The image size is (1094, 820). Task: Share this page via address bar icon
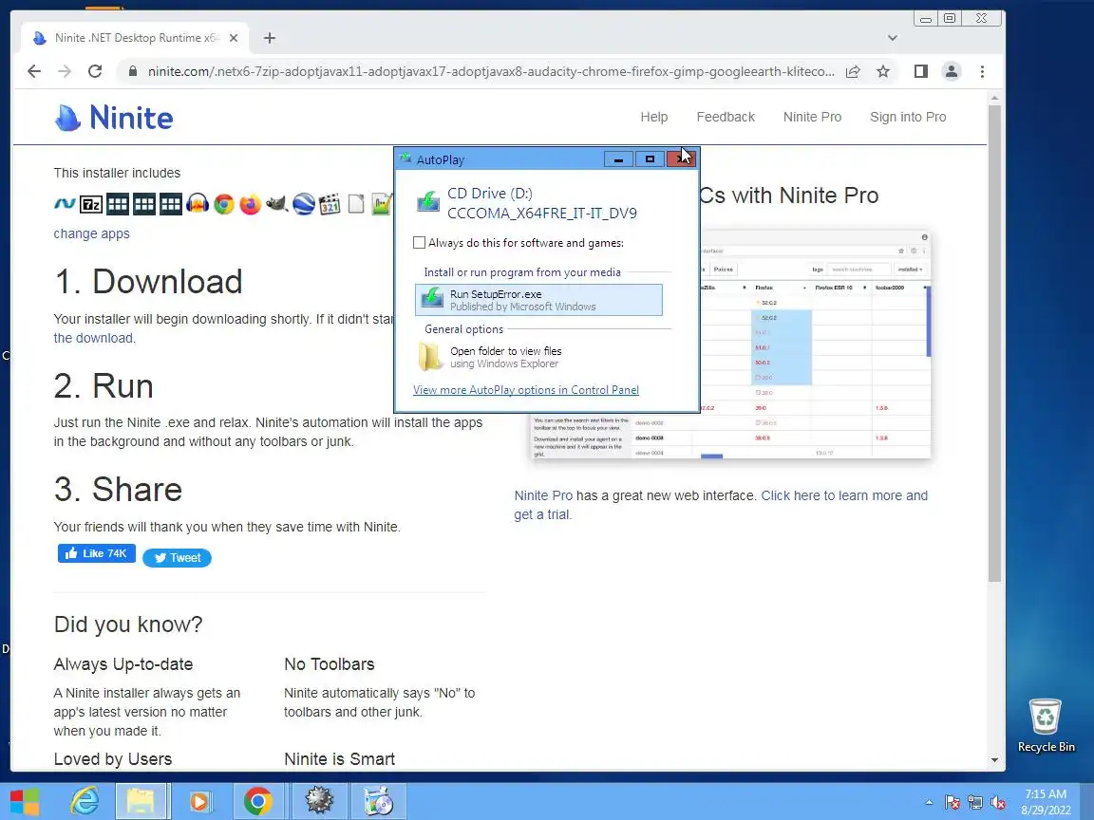tap(853, 71)
